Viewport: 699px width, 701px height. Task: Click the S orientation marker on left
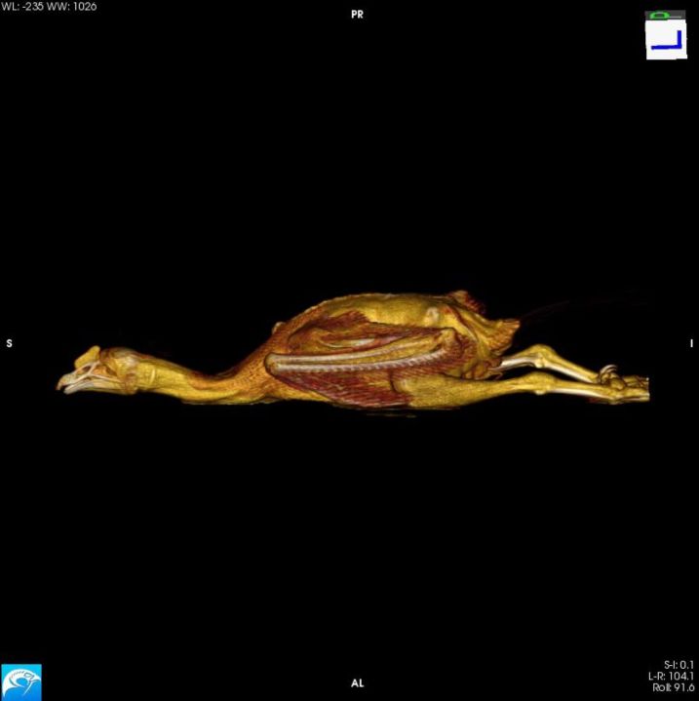(10, 343)
